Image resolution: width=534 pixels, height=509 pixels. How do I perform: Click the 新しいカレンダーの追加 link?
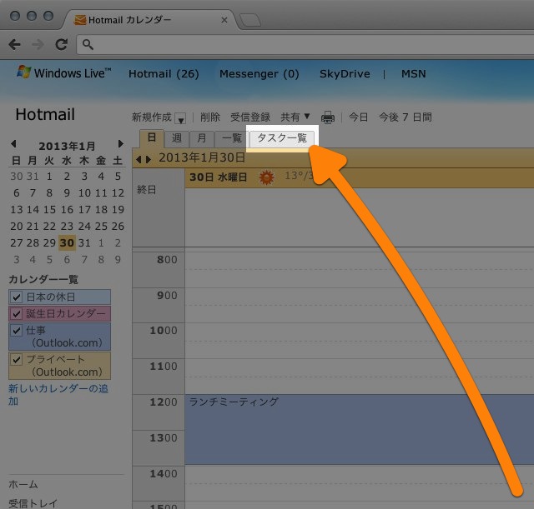click(x=58, y=395)
